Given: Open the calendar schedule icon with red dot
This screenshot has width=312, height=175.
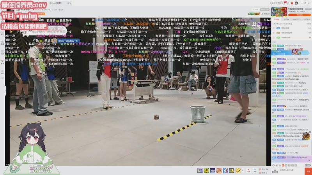Looking at the screenshot, I should point(279,3).
